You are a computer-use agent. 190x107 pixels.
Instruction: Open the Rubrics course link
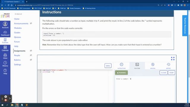click(17, 60)
